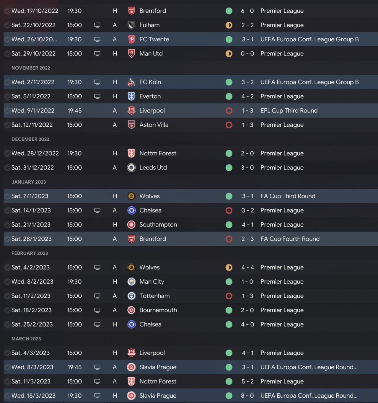Image resolution: width=378 pixels, height=403 pixels.
Task: Click the FC Köln club badge
Action: 131,82
